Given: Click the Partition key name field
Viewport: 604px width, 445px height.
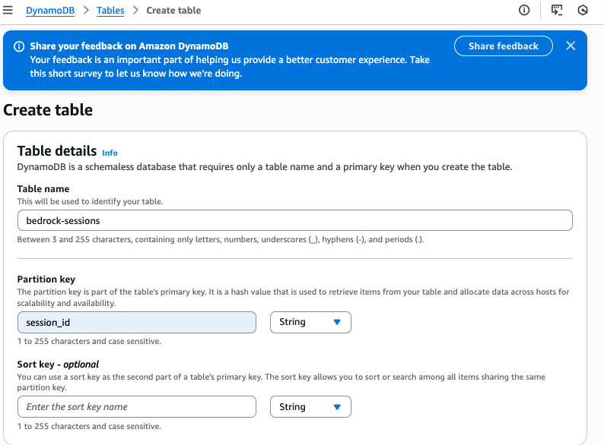Looking at the screenshot, I should pyautogui.click(x=137, y=322).
